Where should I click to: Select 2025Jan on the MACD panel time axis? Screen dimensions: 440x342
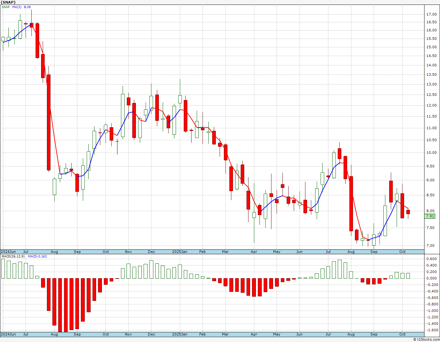click(x=180, y=334)
